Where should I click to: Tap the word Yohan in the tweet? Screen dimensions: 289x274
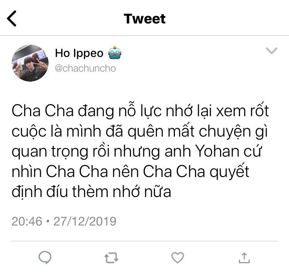pos(217,152)
